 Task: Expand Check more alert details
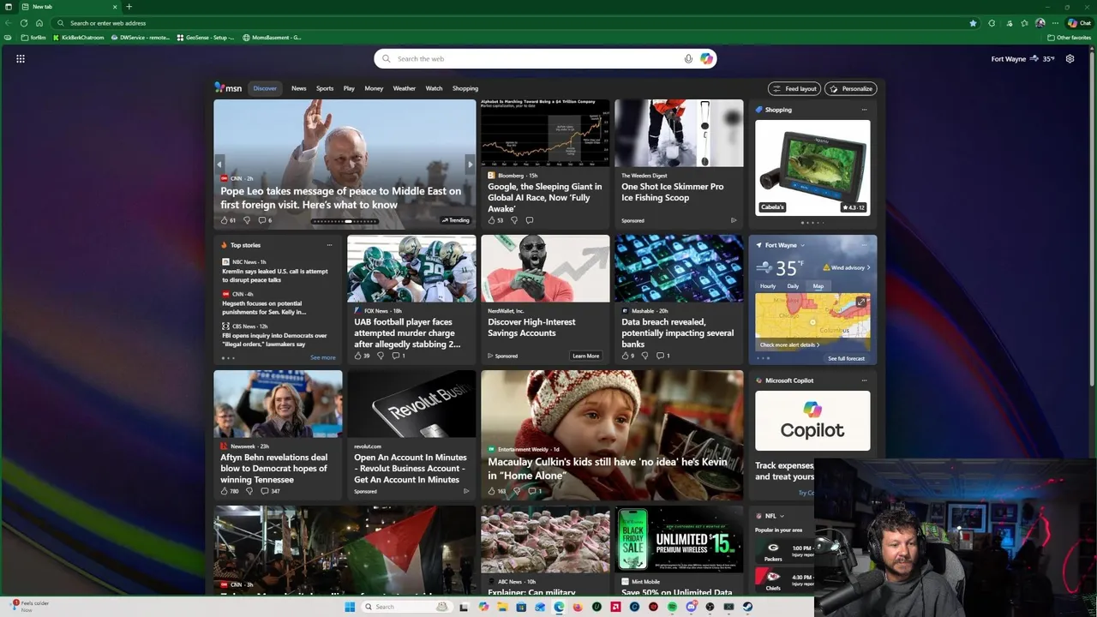pos(789,344)
